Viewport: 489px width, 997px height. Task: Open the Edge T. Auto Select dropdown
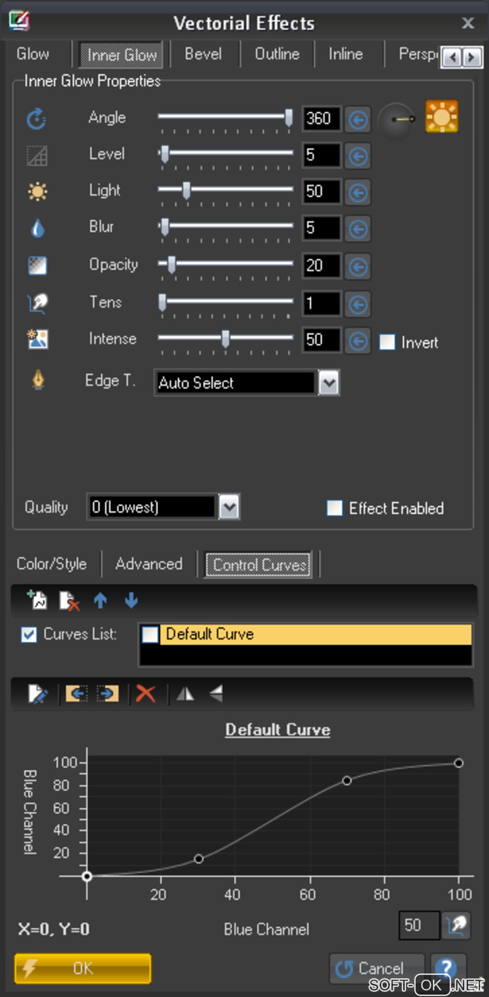(329, 383)
